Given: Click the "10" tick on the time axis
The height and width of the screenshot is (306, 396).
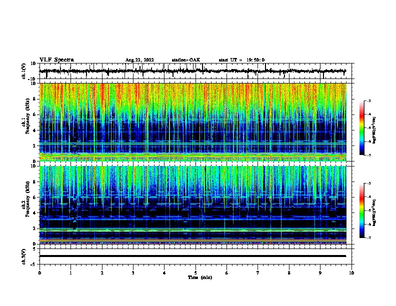Looking at the screenshot, I should pos(351,273).
